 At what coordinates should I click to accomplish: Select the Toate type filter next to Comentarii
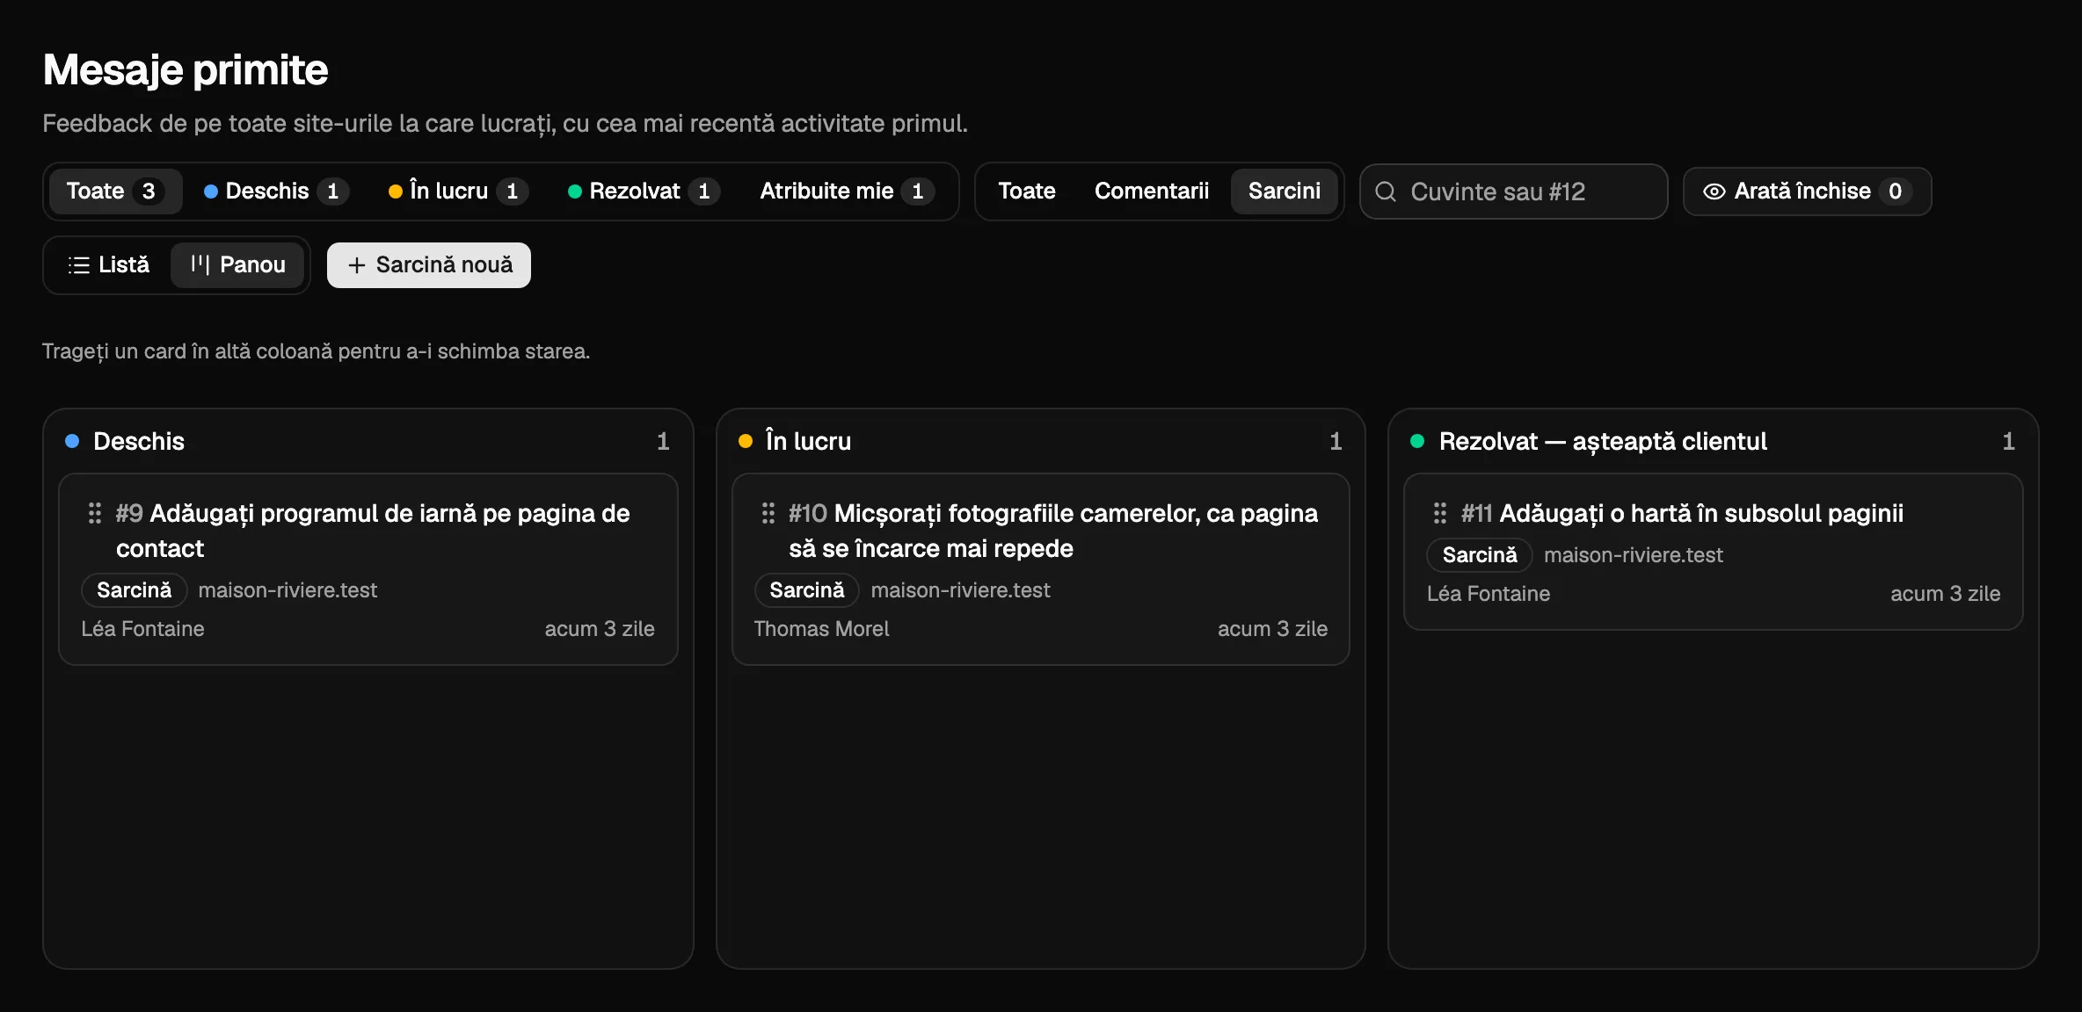pyautogui.click(x=1027, y=192)
